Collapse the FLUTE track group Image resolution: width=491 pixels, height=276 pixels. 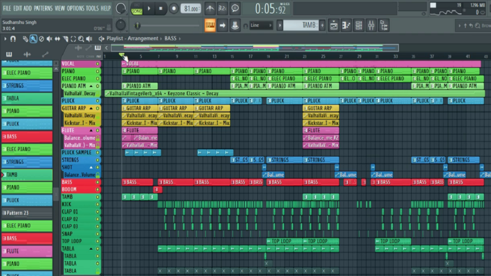coord(91,130)
